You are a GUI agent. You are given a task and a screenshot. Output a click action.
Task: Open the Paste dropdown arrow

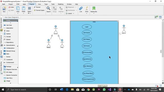point(23,14)
